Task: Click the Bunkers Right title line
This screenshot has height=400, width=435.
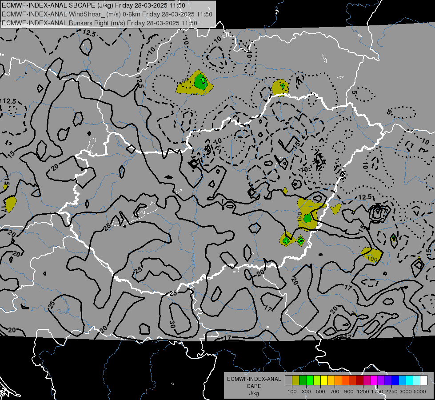Action: point(100,23)
